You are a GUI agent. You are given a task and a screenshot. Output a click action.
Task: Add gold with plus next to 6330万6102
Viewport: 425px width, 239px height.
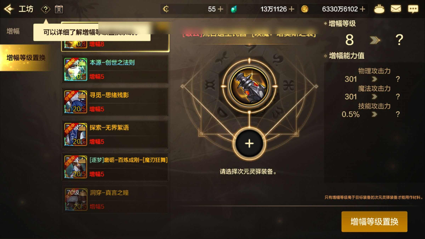tap(363, 9)
